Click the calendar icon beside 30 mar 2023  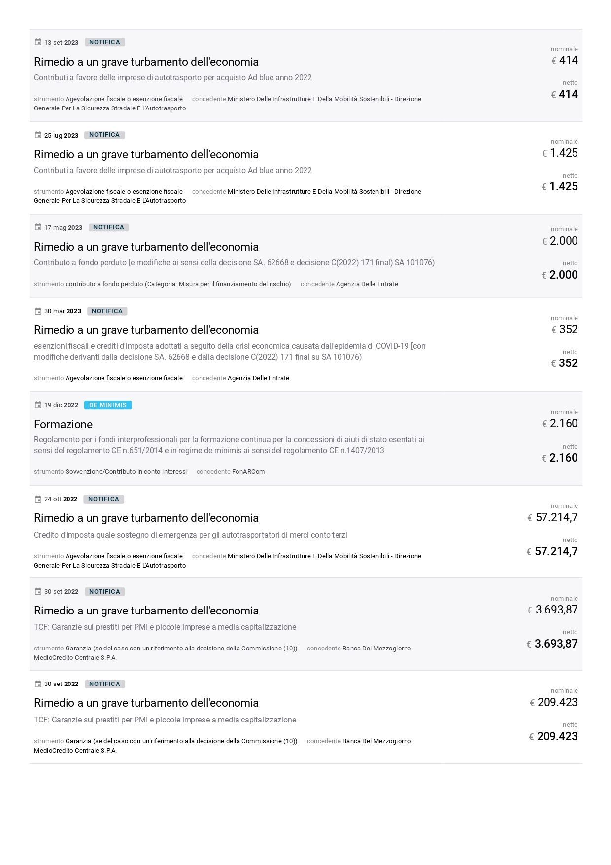pos(38,311)
